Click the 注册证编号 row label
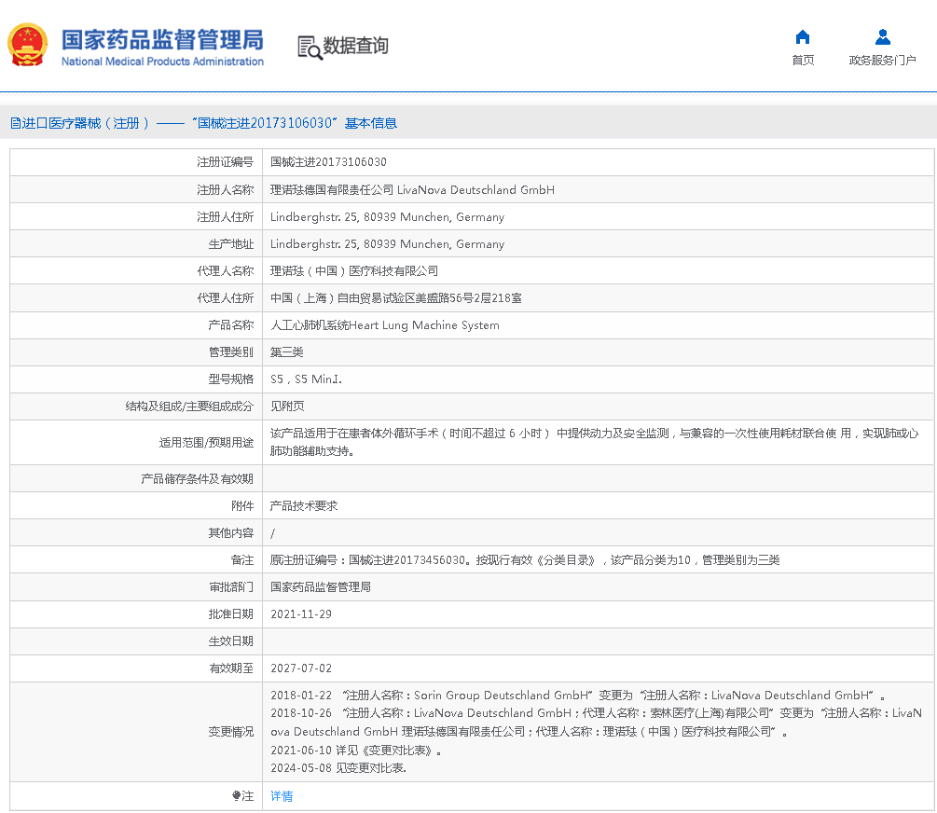 point(226,162)
